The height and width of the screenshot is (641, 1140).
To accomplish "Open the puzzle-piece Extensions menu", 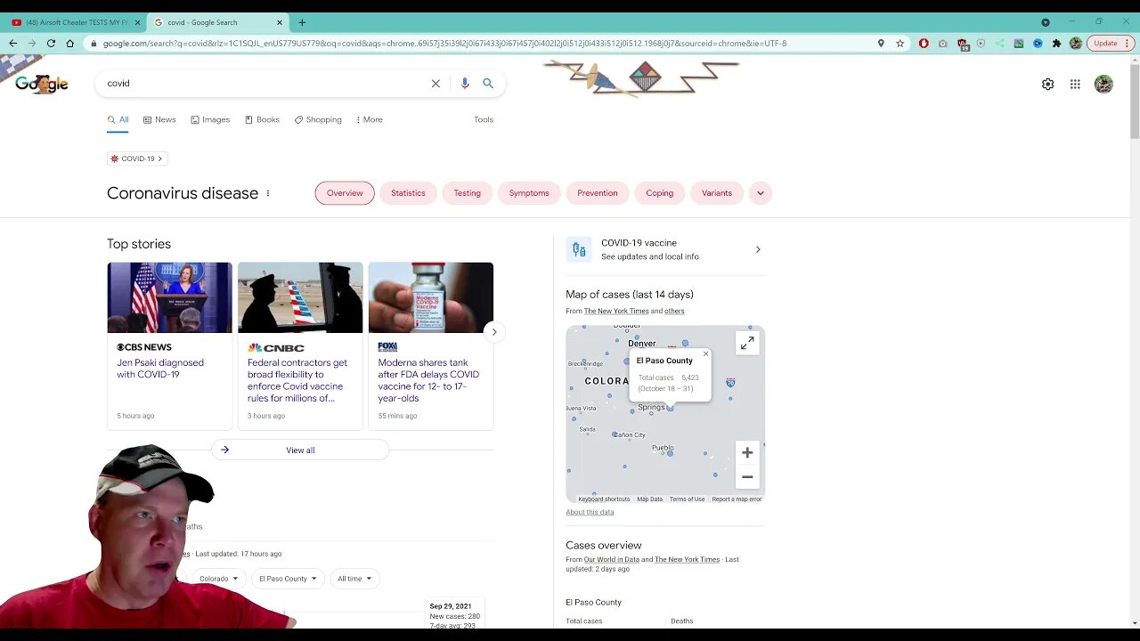I will tap(1056, 43).
